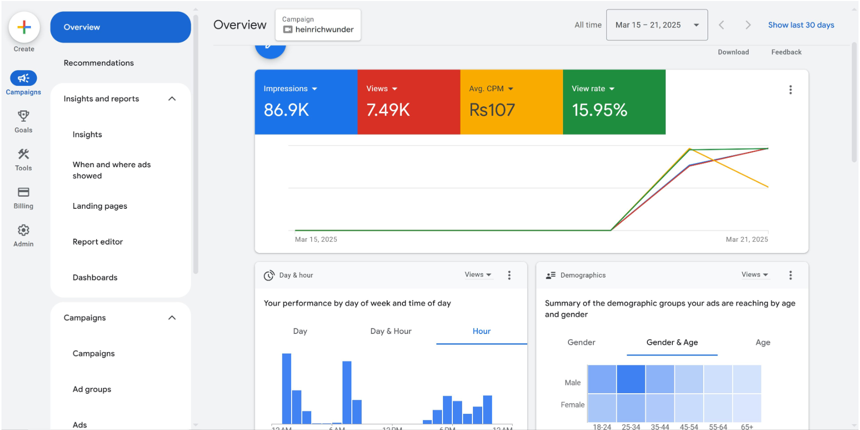The width and height of the screenshot is (860, 430).
Task: Open the Campaigns megaphone icon
Action: [24, 78]
